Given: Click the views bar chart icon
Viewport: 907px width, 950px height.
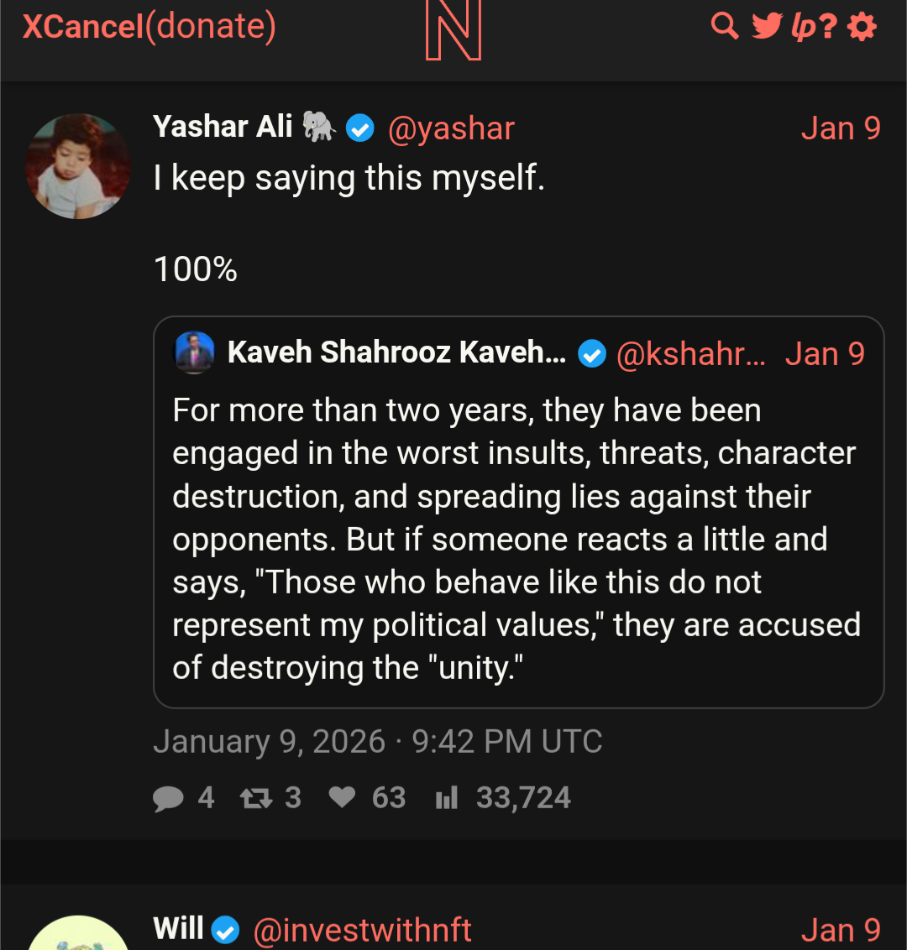Looking at the screenshot, I should pos(447,798).
